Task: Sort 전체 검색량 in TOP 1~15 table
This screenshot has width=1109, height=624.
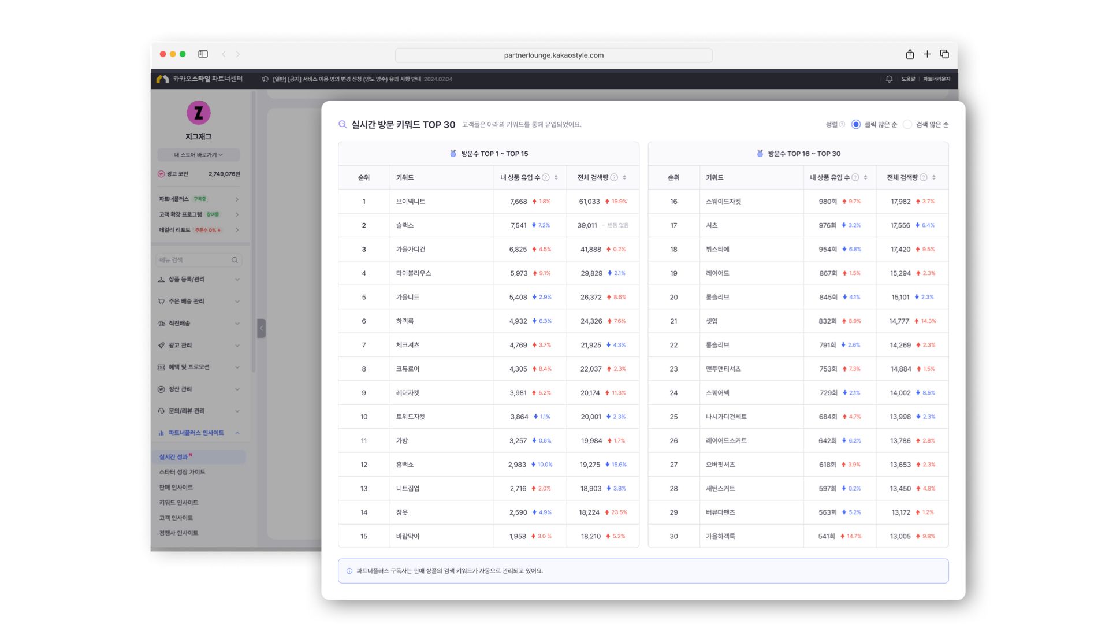Action: point(624,178)
